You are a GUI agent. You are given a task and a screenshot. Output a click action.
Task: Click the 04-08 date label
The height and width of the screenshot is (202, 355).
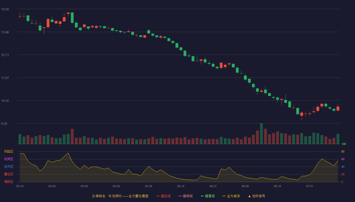[84, 186]
